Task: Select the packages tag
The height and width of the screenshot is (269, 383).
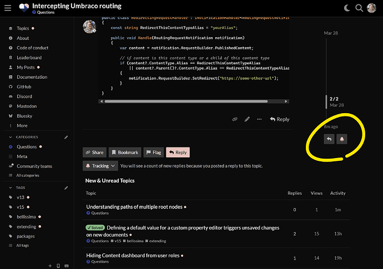Action: pos(26,236)
